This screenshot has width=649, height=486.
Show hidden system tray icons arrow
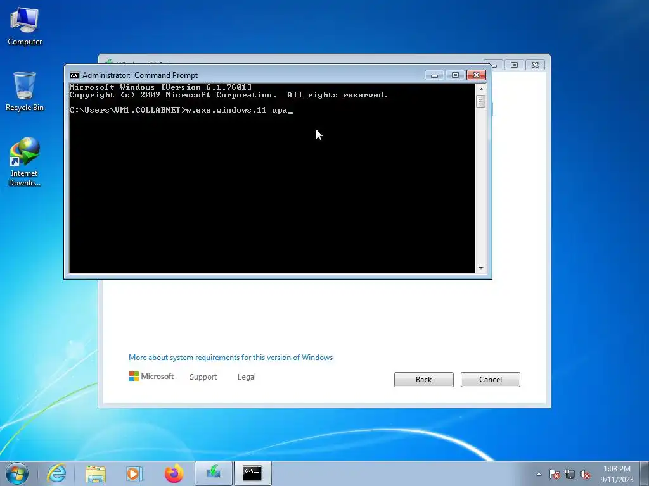(x=539, y=474)
